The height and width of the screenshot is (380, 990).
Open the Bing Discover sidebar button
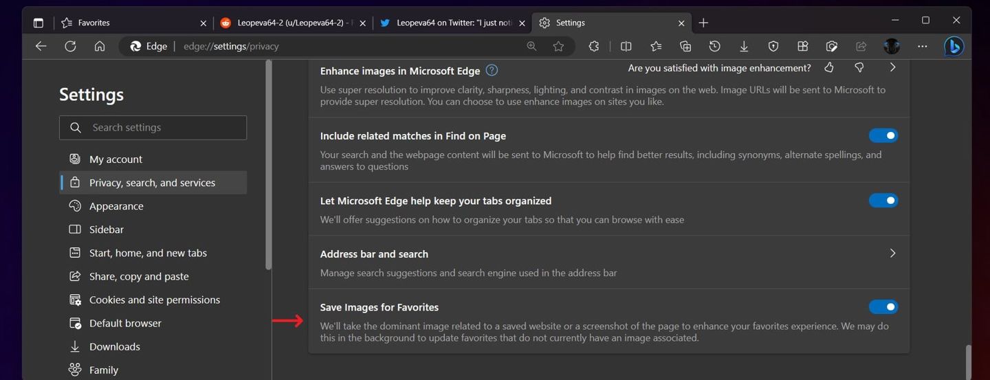click(954, 46)
